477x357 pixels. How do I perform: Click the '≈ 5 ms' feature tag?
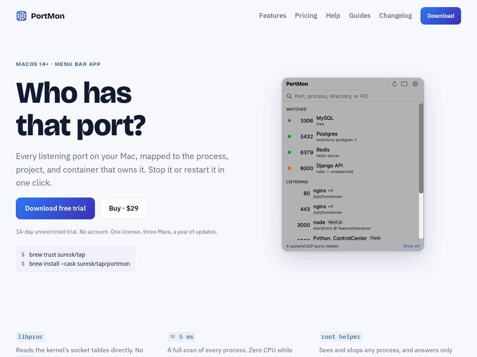point(181,337)
